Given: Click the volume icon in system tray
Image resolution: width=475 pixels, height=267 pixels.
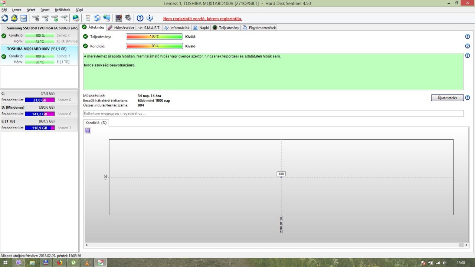Looking at the screenshot, I should pyautogui.click(x=445, y=263).
